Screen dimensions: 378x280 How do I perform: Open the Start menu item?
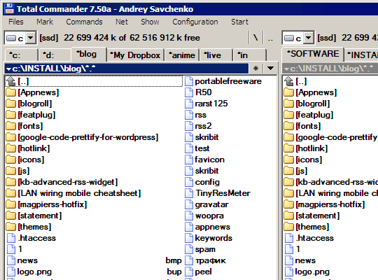(239, 22)
